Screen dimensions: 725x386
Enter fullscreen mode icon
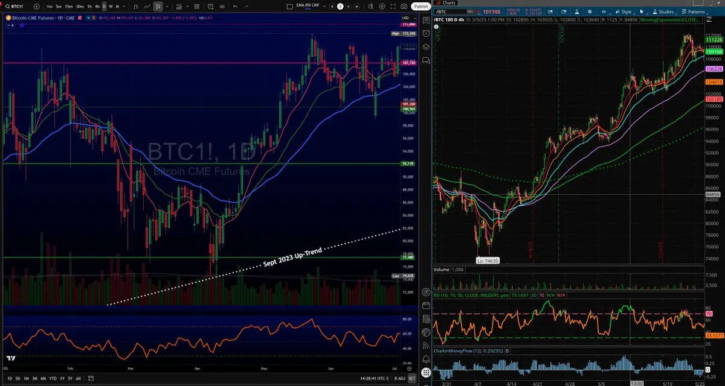(x=393, y=6)
